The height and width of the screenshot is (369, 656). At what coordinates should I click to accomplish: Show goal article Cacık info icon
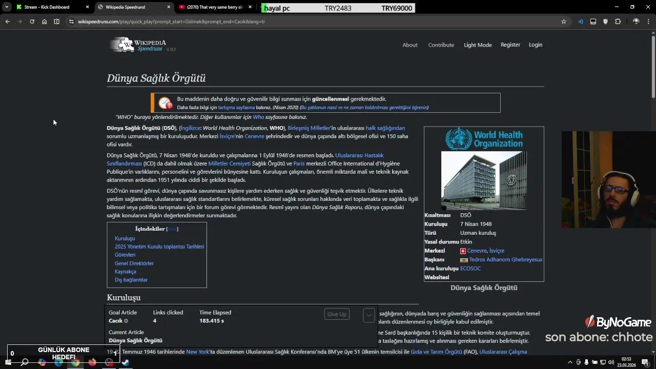click(126, 321)
